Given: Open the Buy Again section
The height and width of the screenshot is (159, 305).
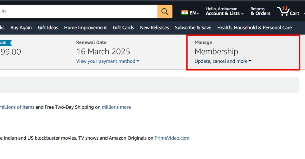Looking at the screenshot, I should (21, 27).
